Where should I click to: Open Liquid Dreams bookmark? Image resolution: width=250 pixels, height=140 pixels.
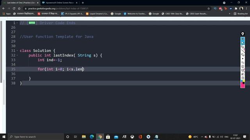tap(97, 14)
